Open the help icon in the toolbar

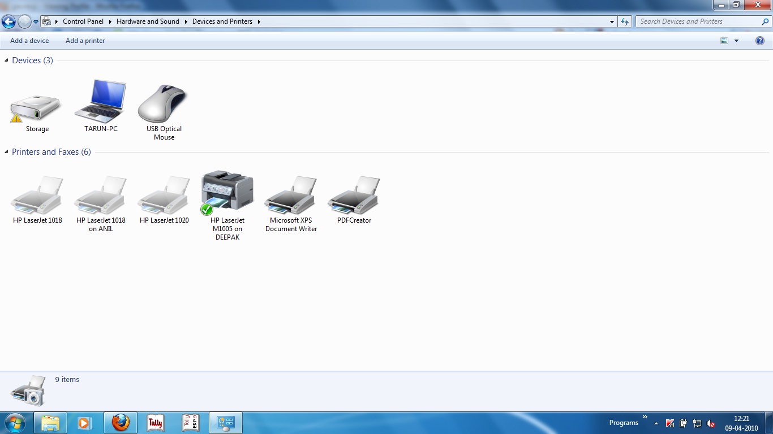(x=760, y=41)
